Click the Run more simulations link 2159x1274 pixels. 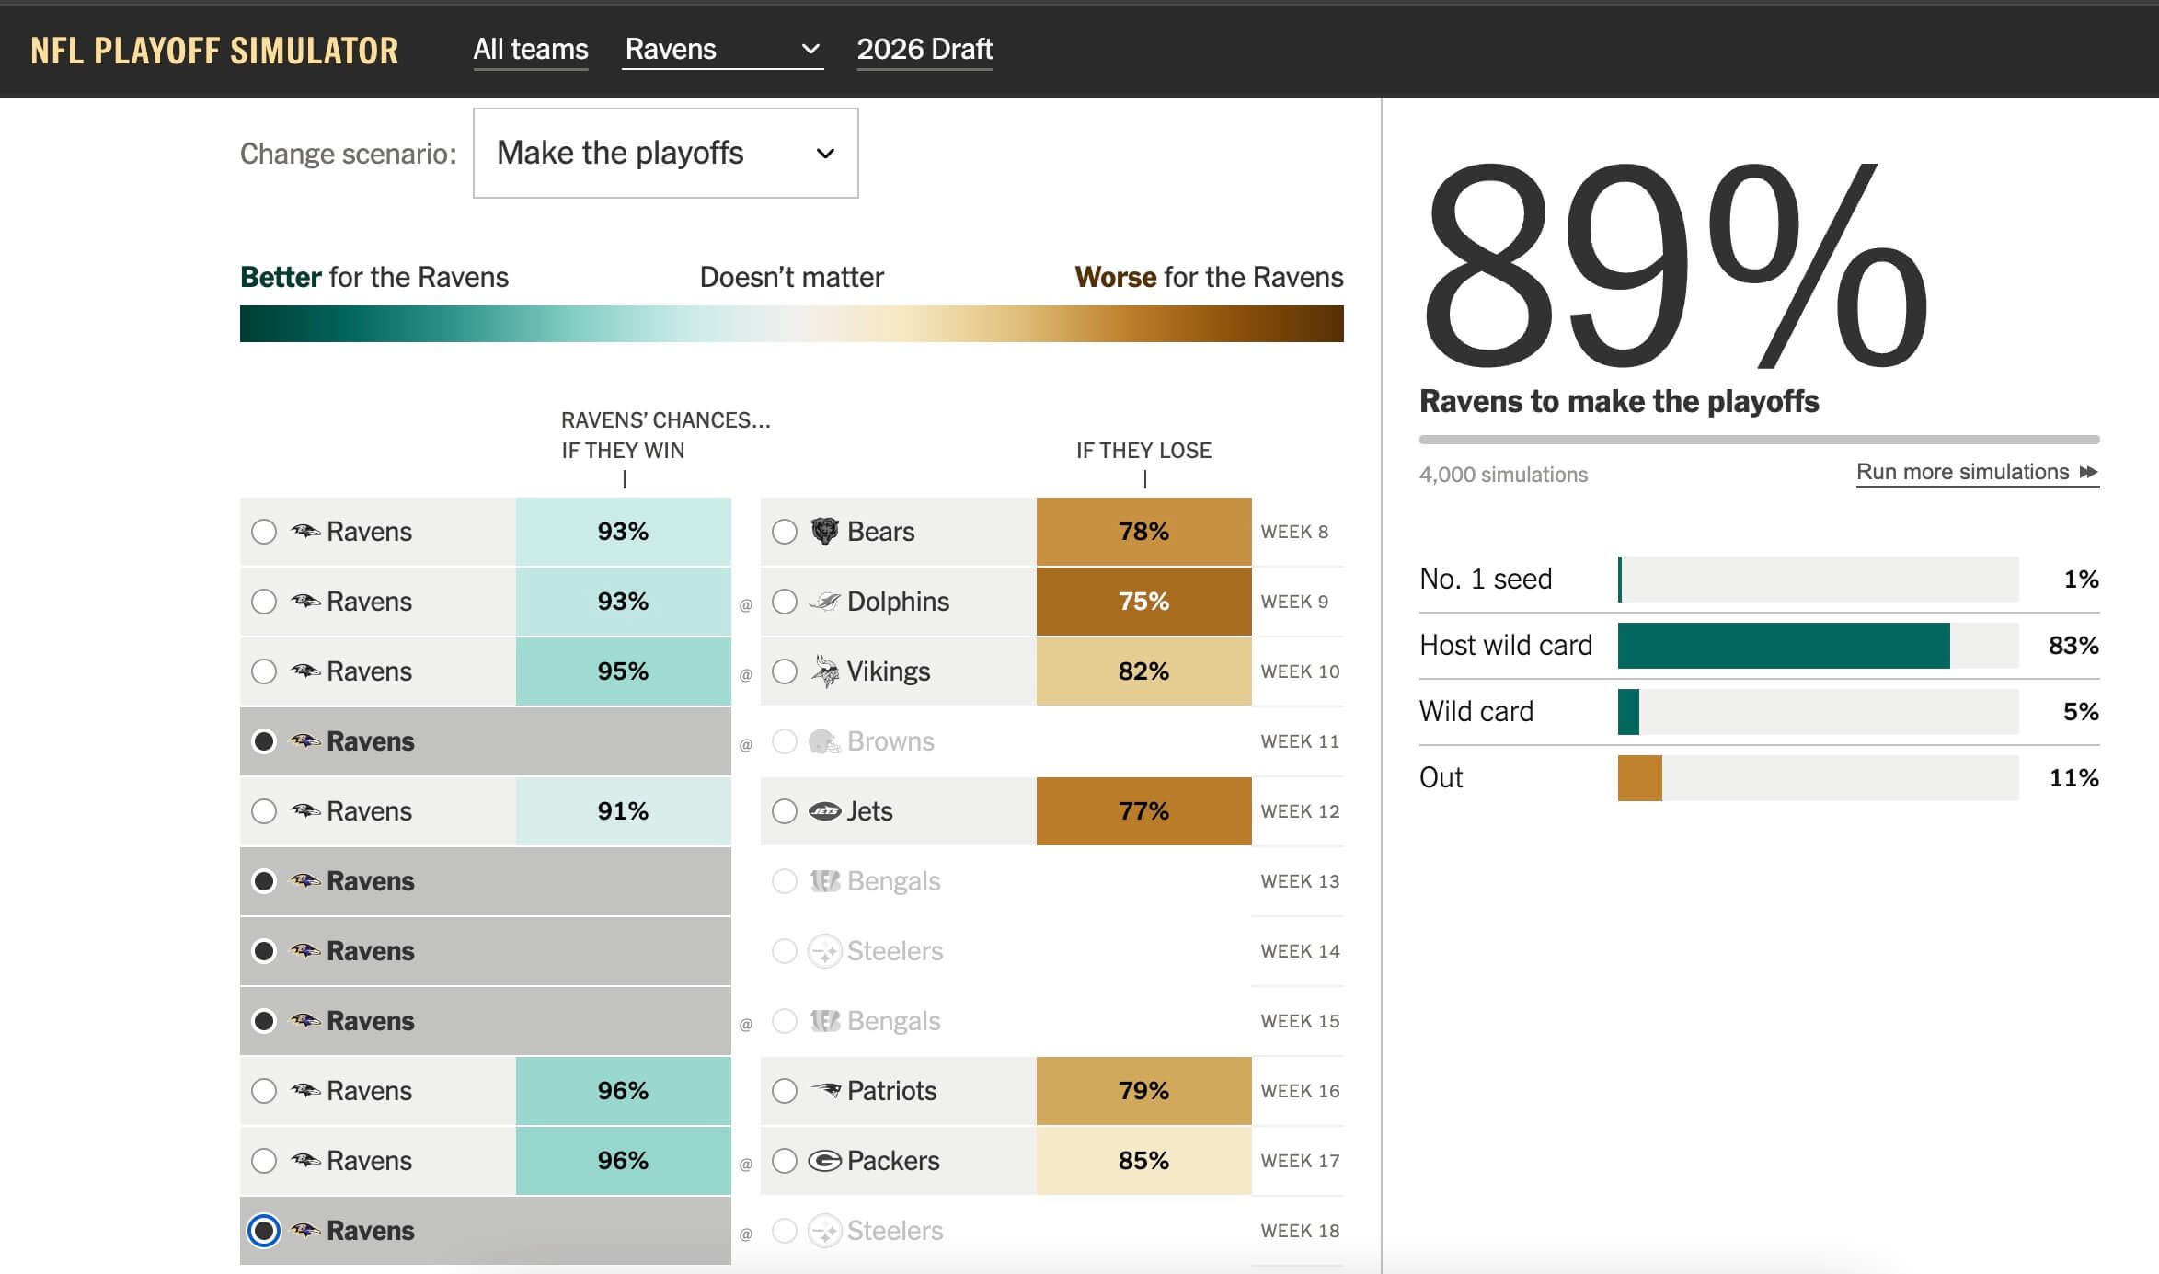(x=1961, y=472)
